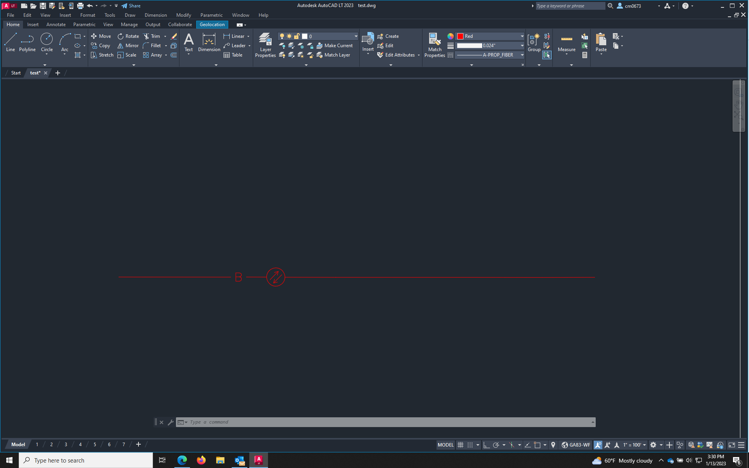Open the object color dropdown showing Red
Viewport: 749px width, 468px height.
point(522,36)
